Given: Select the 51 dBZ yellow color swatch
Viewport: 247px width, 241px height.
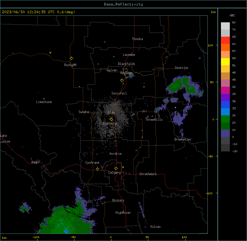Looking at the screenshot, I should click(225, 62).
